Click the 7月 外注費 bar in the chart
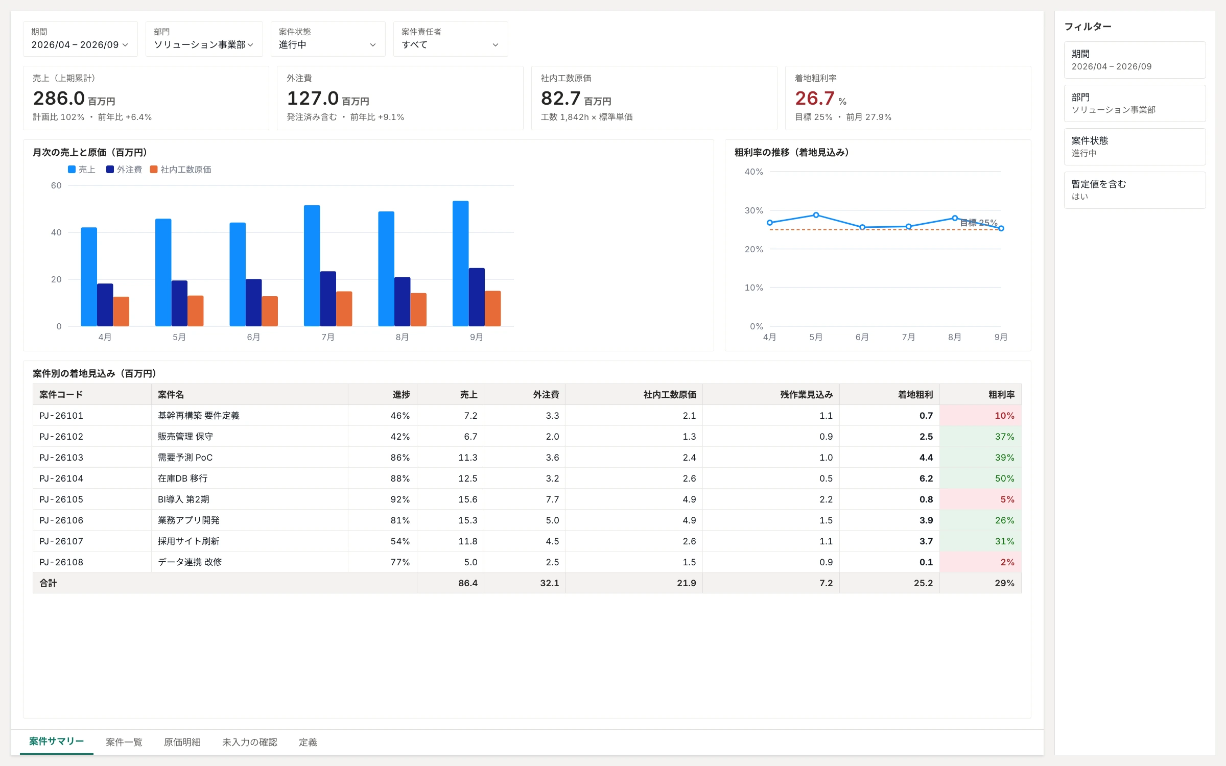The image size is (1226, 766). 328,299
